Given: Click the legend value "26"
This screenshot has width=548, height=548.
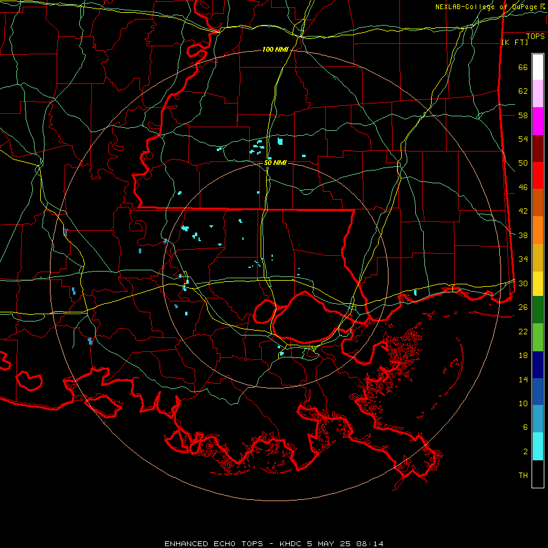Looking at the screenshot, I should click(523, 307).
